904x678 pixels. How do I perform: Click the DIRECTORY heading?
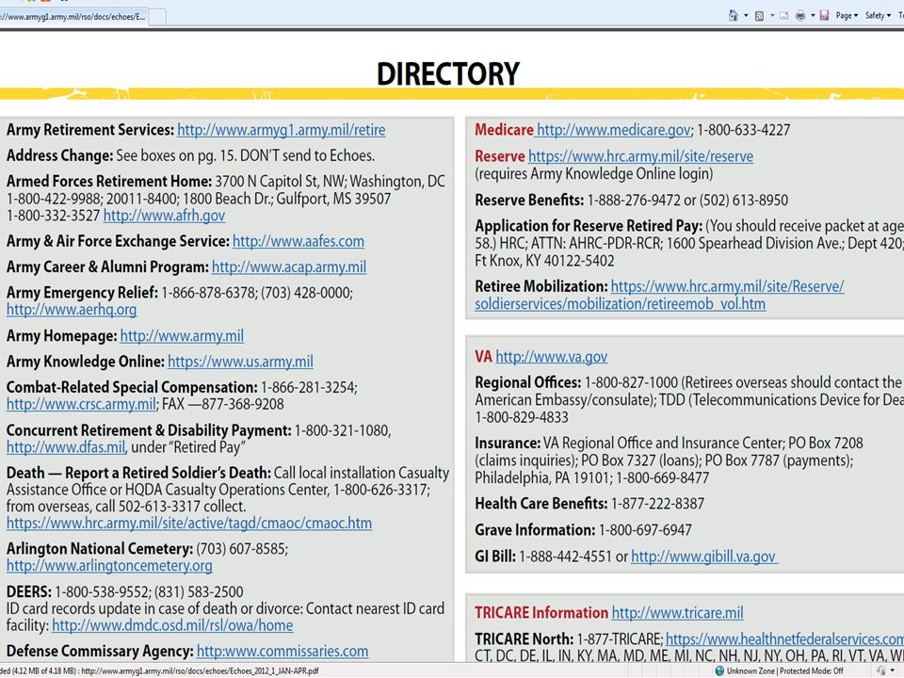coord(448,73)
